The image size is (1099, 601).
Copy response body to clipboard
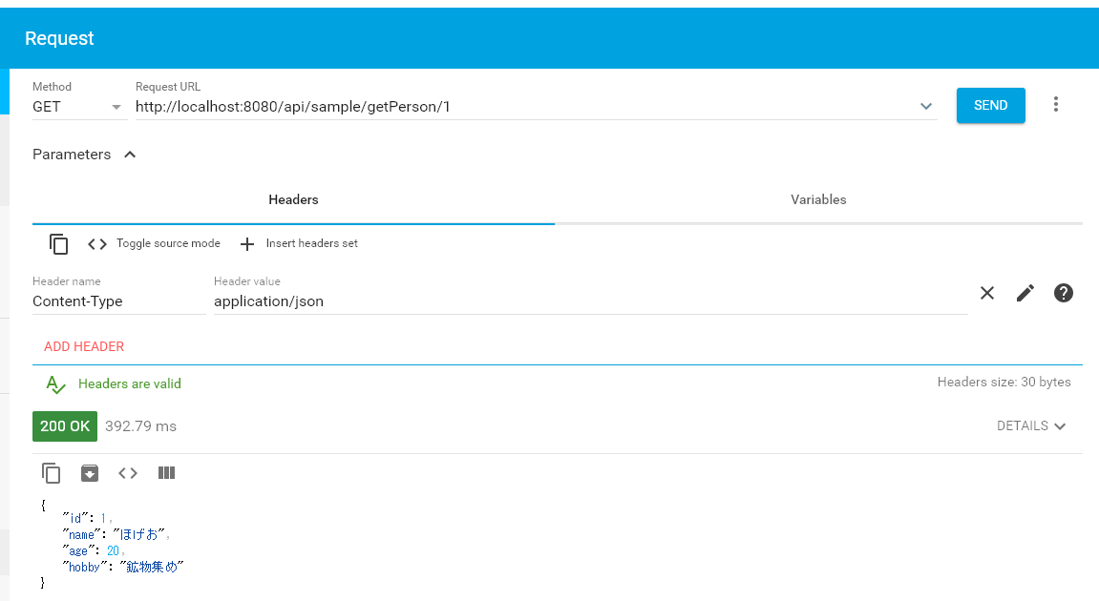[x=52, y=473]
